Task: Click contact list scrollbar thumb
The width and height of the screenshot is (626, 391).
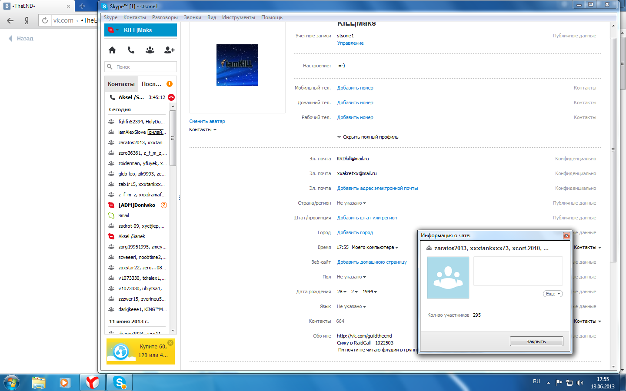Action: pos(173,138)
